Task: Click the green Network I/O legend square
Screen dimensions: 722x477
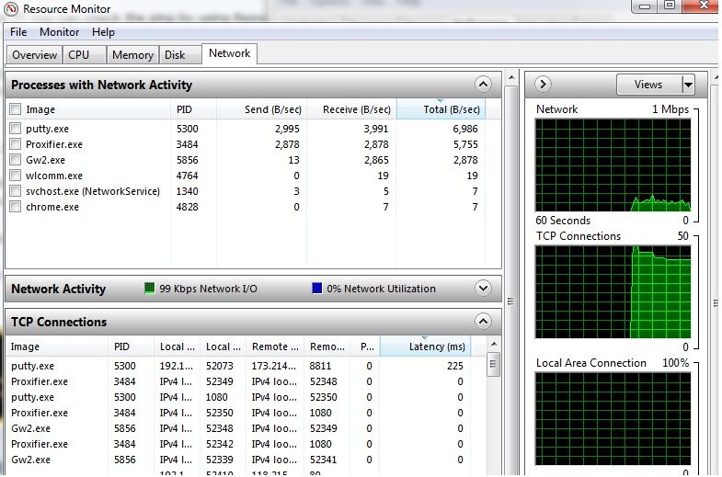Action: (150, 289)
